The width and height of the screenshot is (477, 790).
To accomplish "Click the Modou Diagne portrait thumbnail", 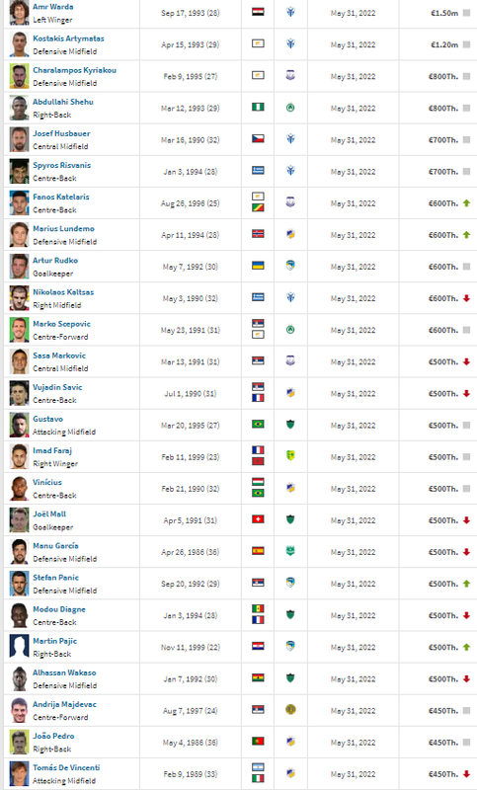I will click(19, 615).
